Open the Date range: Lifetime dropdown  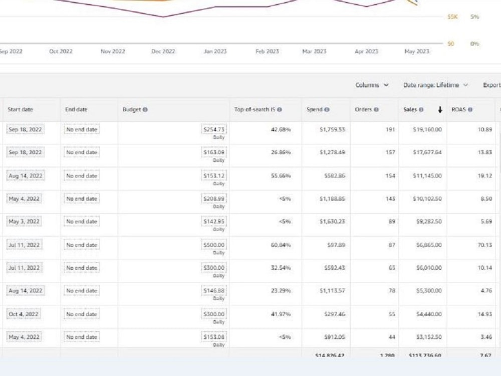point(435,85)
